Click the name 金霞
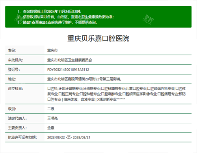 coord(51,128)
